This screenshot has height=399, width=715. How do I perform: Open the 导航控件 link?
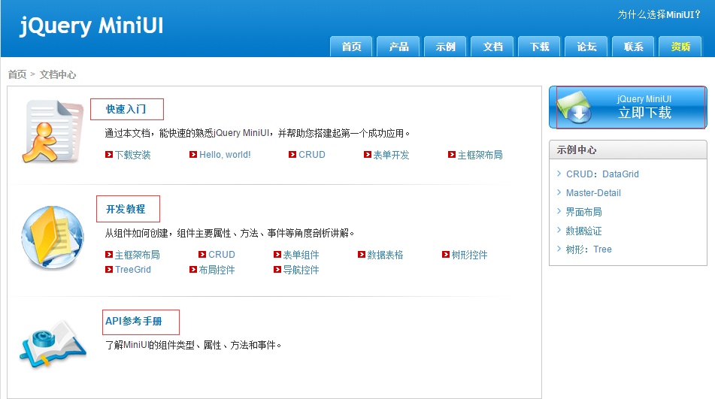pos(301,270)
